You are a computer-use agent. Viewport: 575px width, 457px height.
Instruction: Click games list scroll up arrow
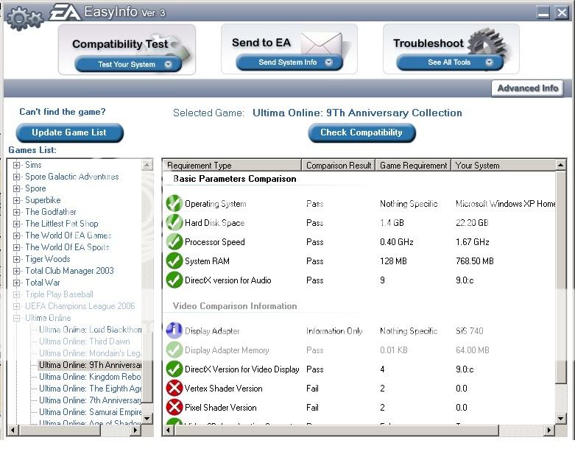tap(147, 165)
